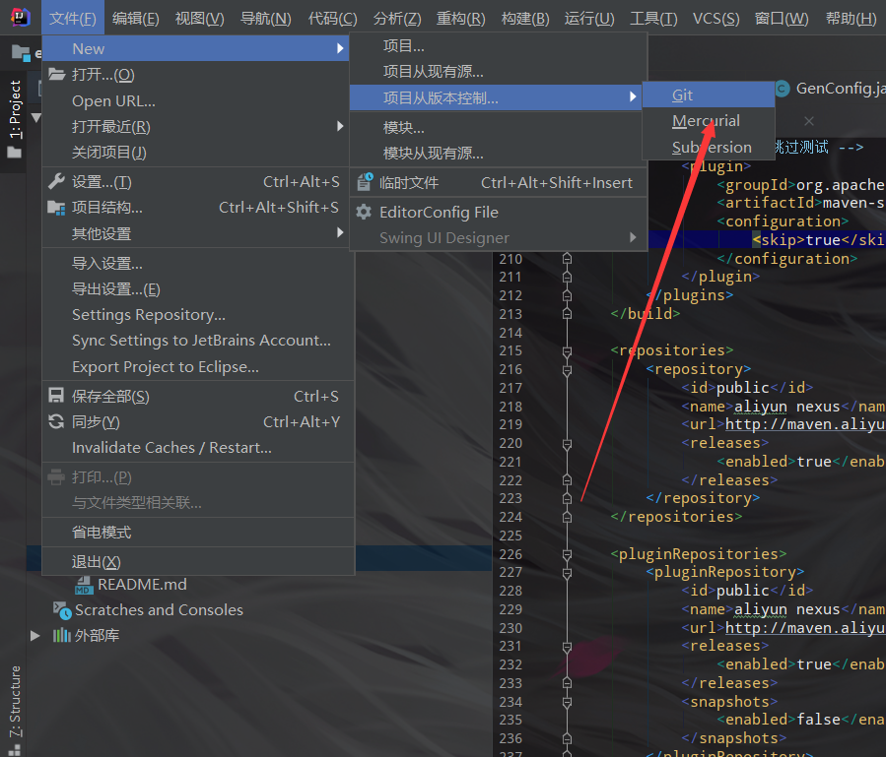Screen dimensions: 886x757
Task: Collapse pluginRepositories at line 226
Action: [567, 554]
